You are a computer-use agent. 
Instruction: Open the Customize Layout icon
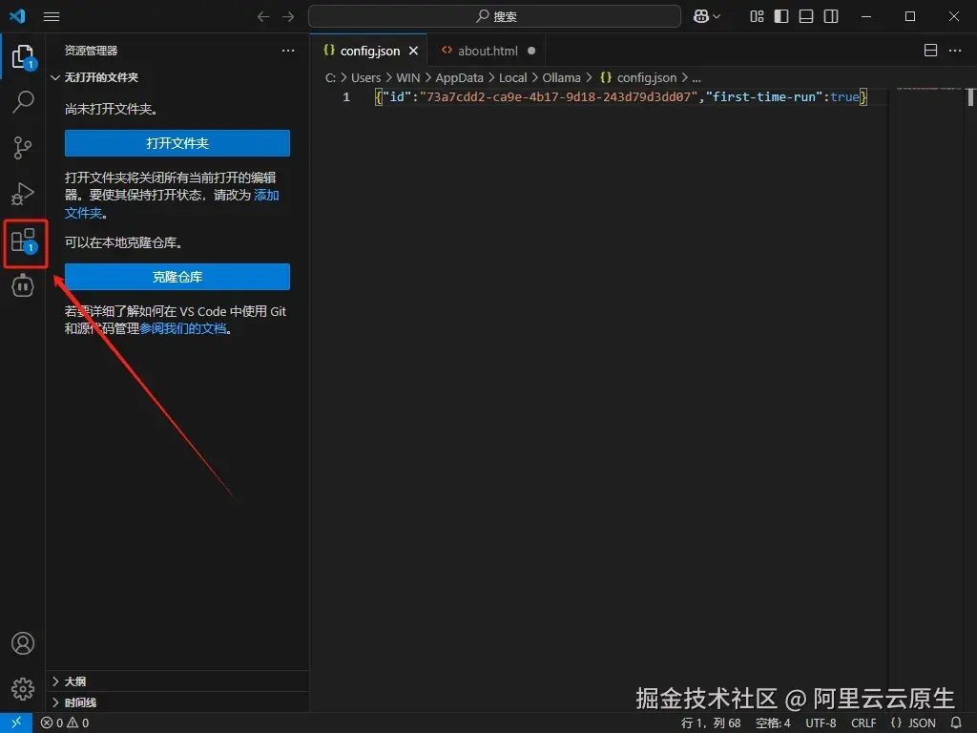click(x=757, y=17)
